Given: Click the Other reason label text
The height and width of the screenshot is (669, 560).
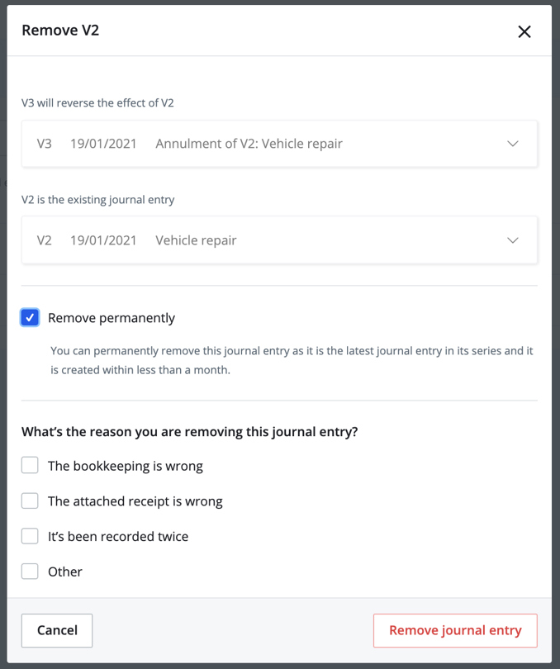Looking at the screenshot, I should [66, 571].
